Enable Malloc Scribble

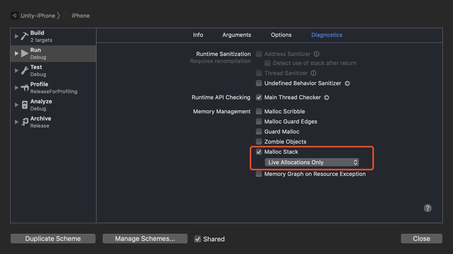(259, 111)
